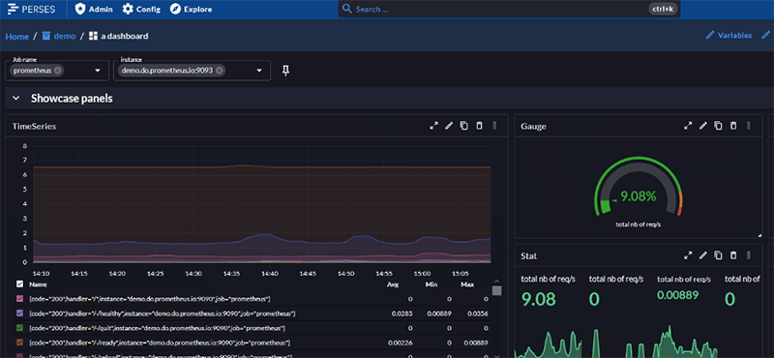Grab the Gauge panel drag handle
This screenshot has width=774, height=358.
point(749,126)
